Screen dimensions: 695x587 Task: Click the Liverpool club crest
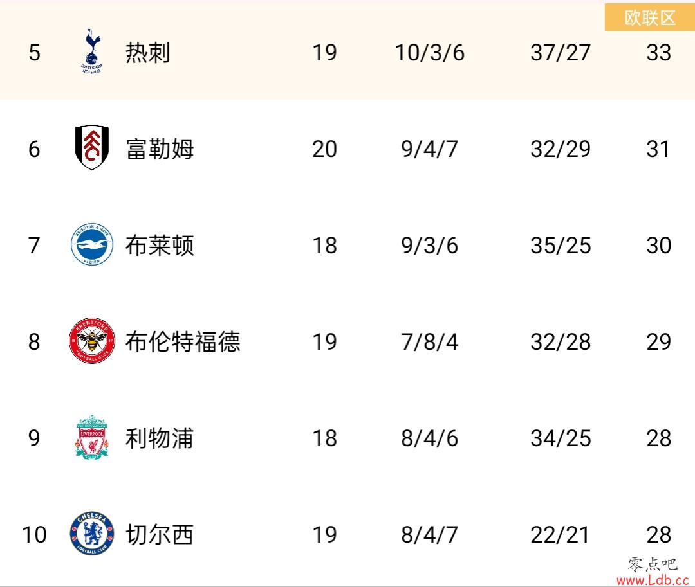[92, 437]
